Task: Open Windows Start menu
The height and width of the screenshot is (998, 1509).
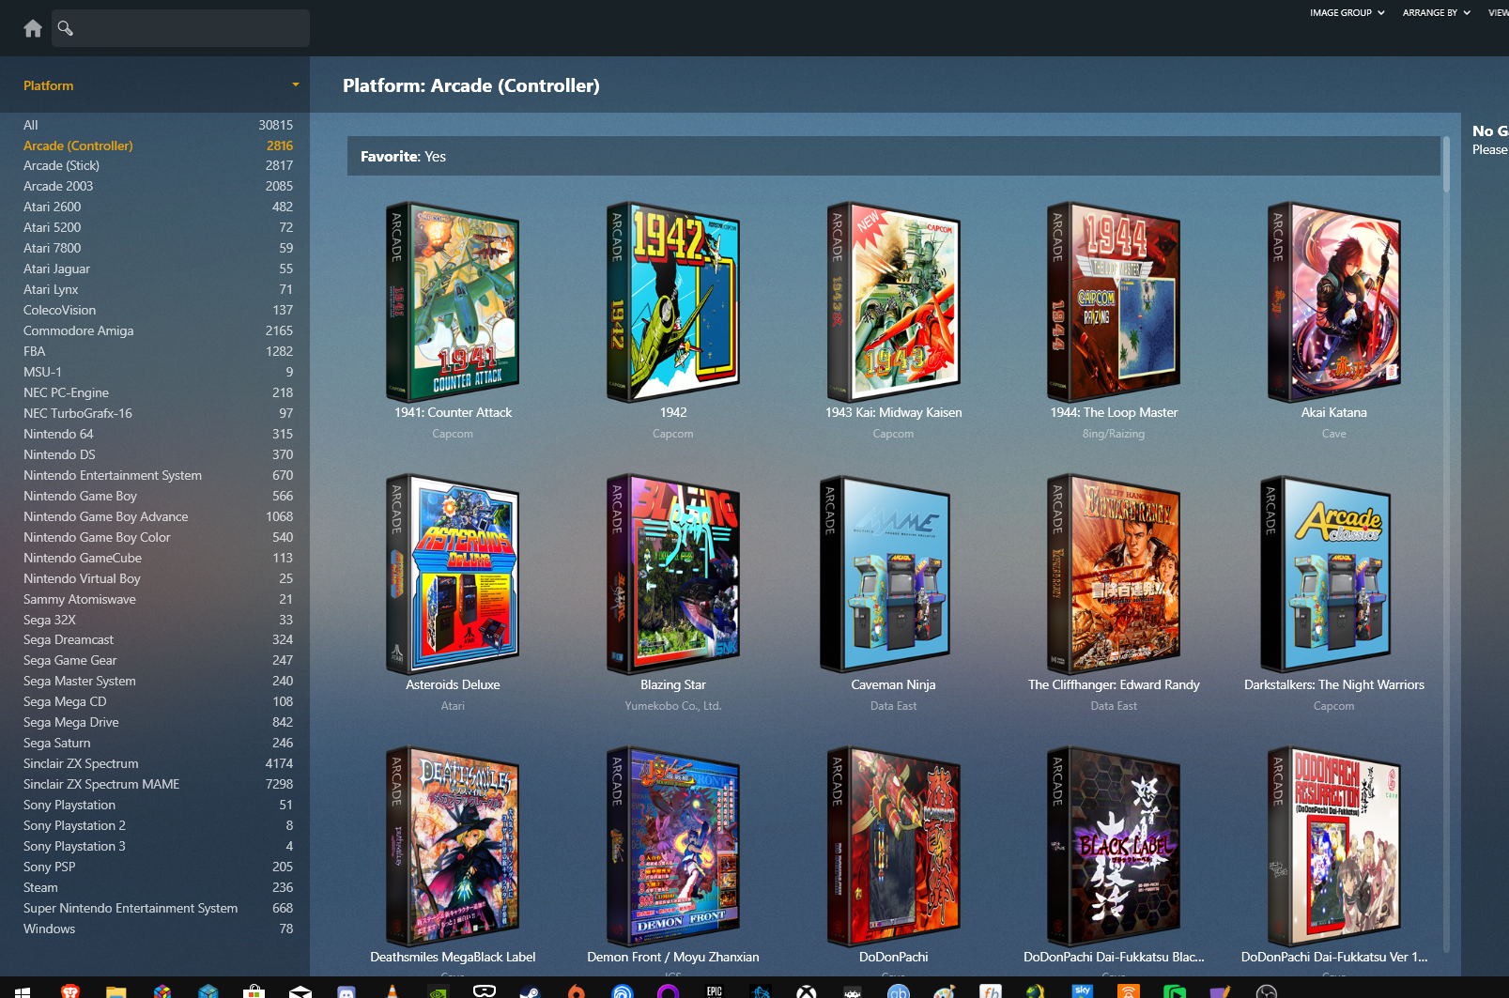Action: coord(23,990)
